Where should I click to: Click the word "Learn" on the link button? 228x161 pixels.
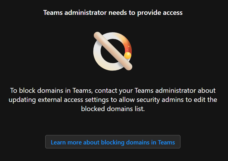pyautogui.click(x=58, y=142)
